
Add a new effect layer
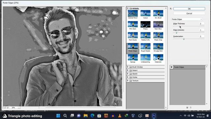click(x=187, y=107)
